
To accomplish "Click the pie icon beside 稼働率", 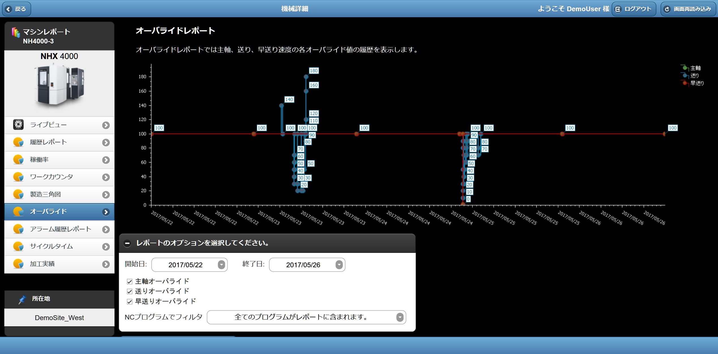I will point(18,159).
